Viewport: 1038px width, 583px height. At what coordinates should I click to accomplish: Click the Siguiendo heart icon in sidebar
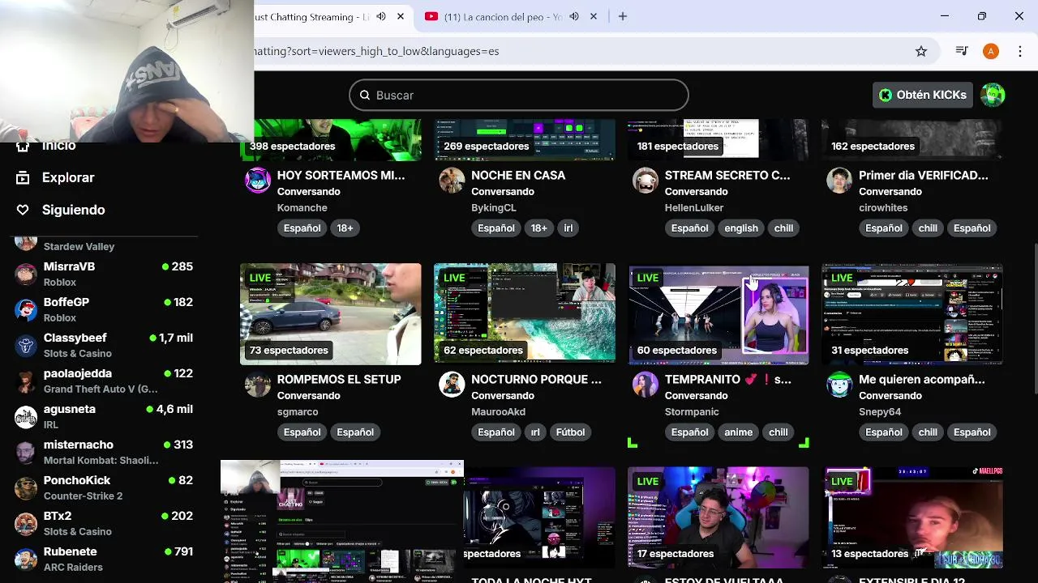(23, 210)
